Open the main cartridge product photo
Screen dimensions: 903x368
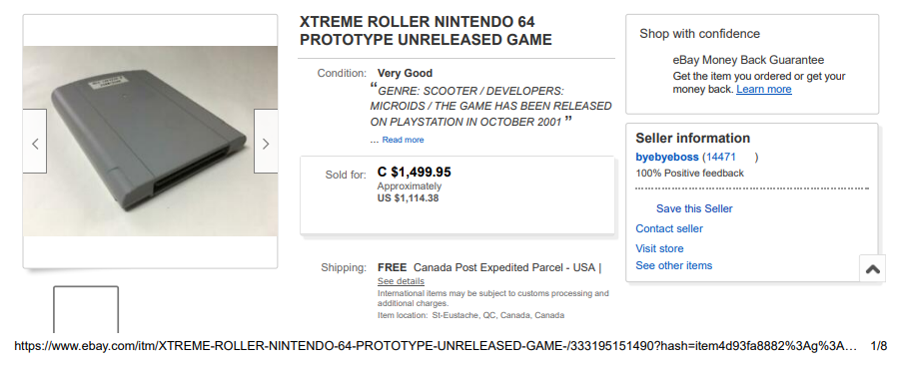[x=150, y=141]
